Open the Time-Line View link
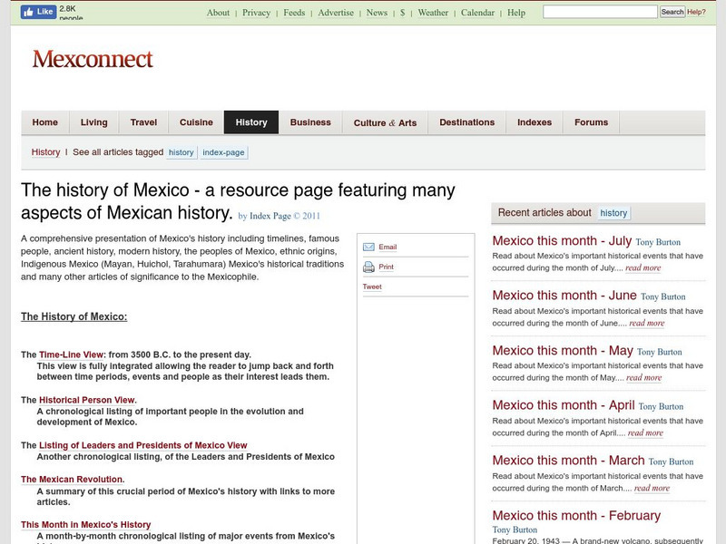The height and width of the screenshot is (544, 726). [72, 355]
